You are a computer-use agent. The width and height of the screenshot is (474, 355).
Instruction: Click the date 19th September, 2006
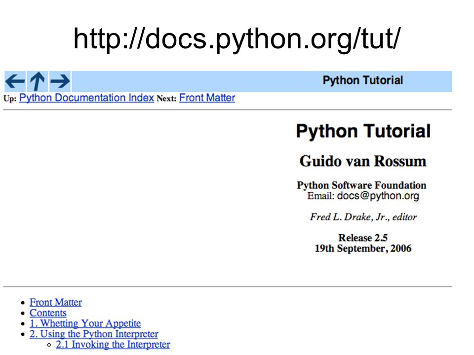[x=363, y=248]
